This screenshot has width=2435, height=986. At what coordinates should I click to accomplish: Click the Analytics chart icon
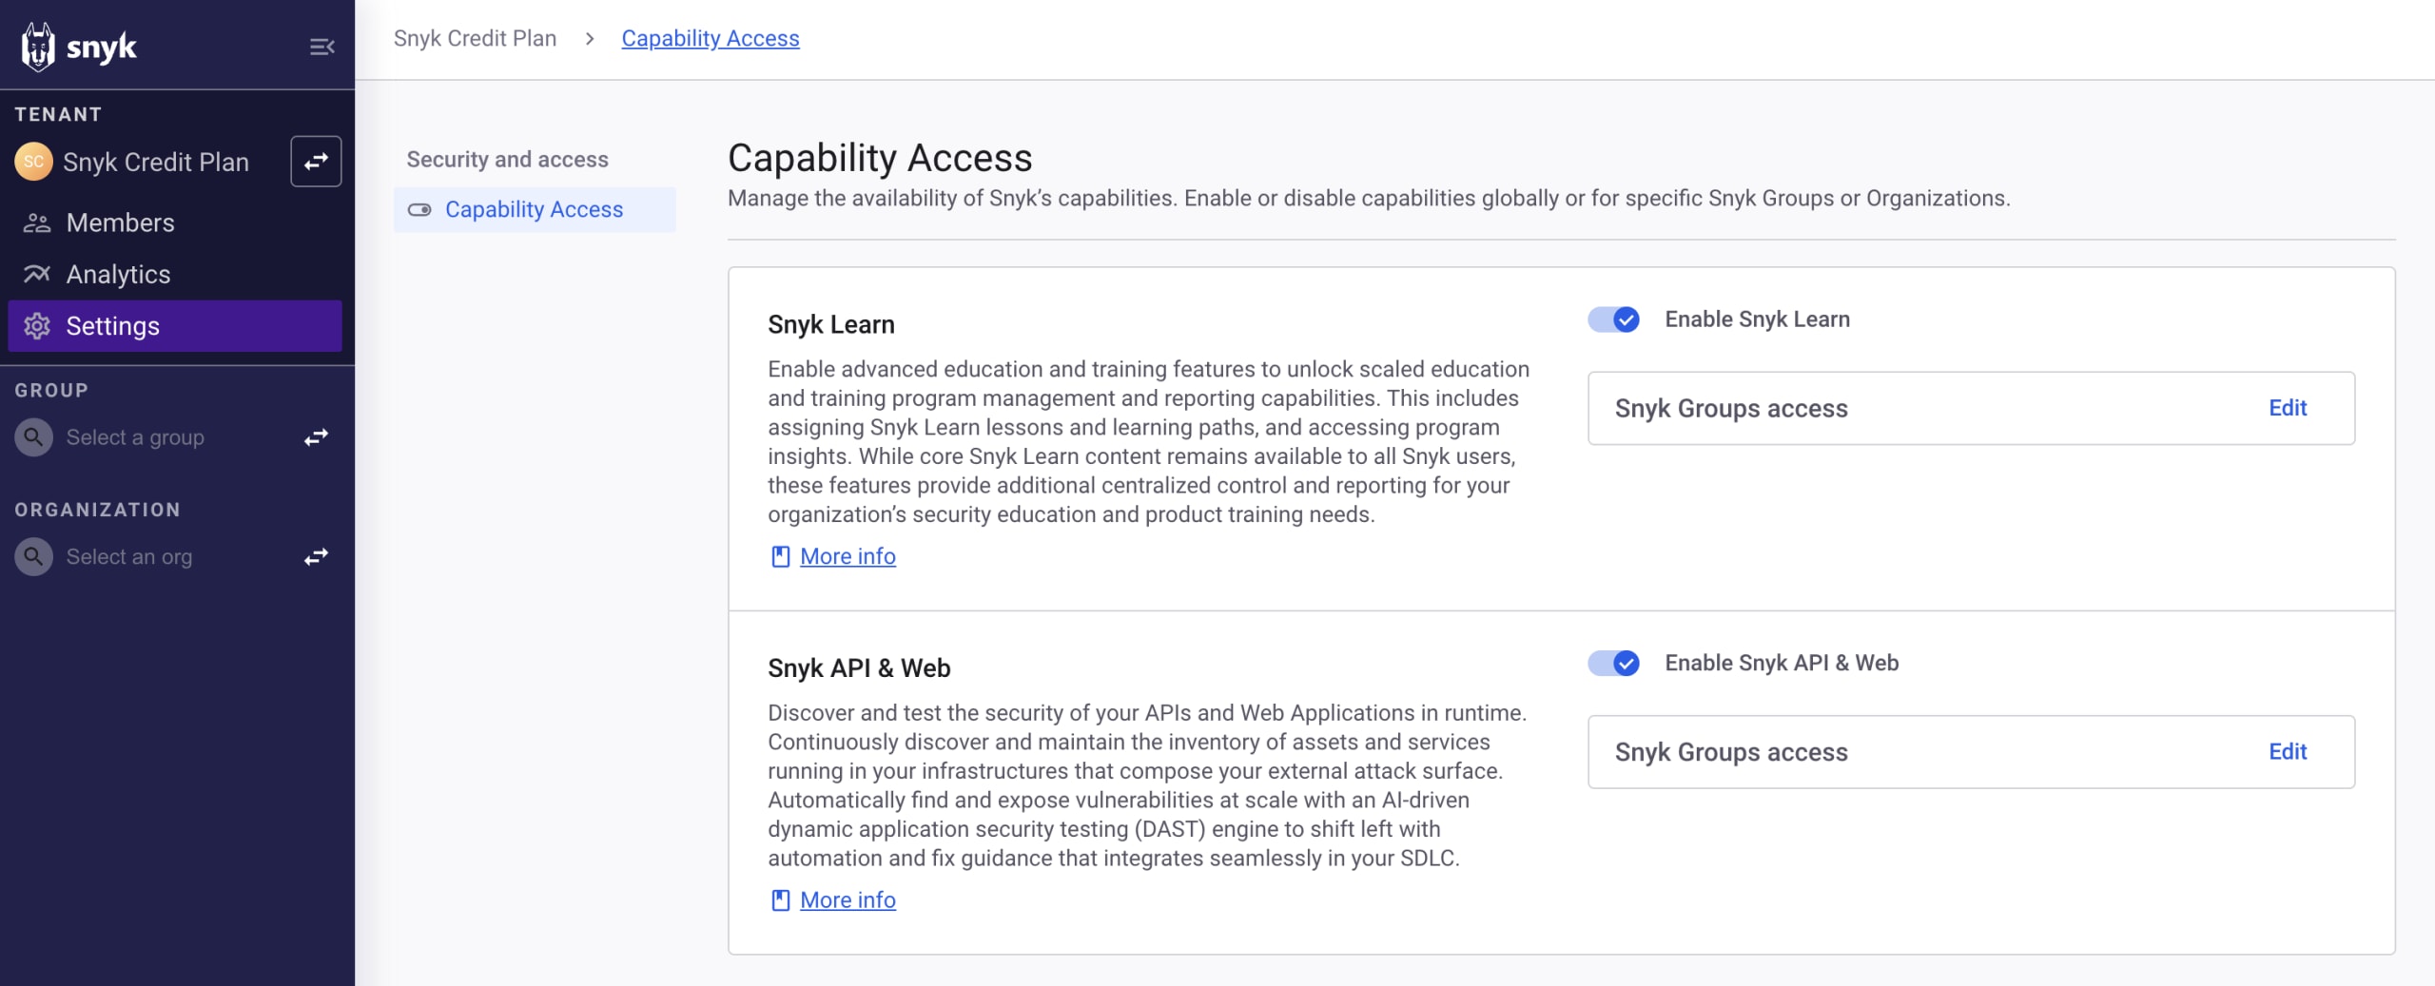(x=37, y=274)
